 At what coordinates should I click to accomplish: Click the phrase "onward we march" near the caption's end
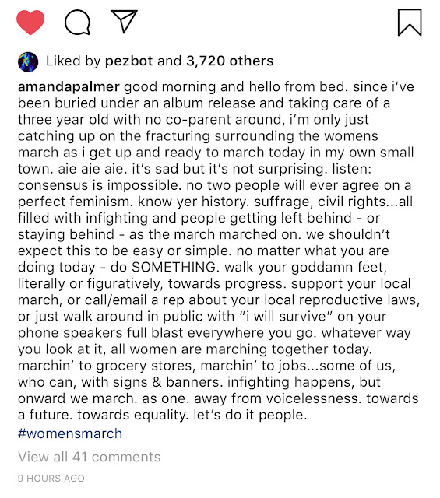click(x=75, y=398)
